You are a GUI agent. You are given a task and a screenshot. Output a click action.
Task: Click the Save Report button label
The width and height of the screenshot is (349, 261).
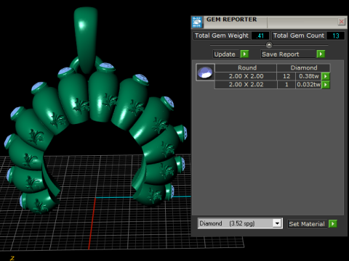click(x=288, y=54)
